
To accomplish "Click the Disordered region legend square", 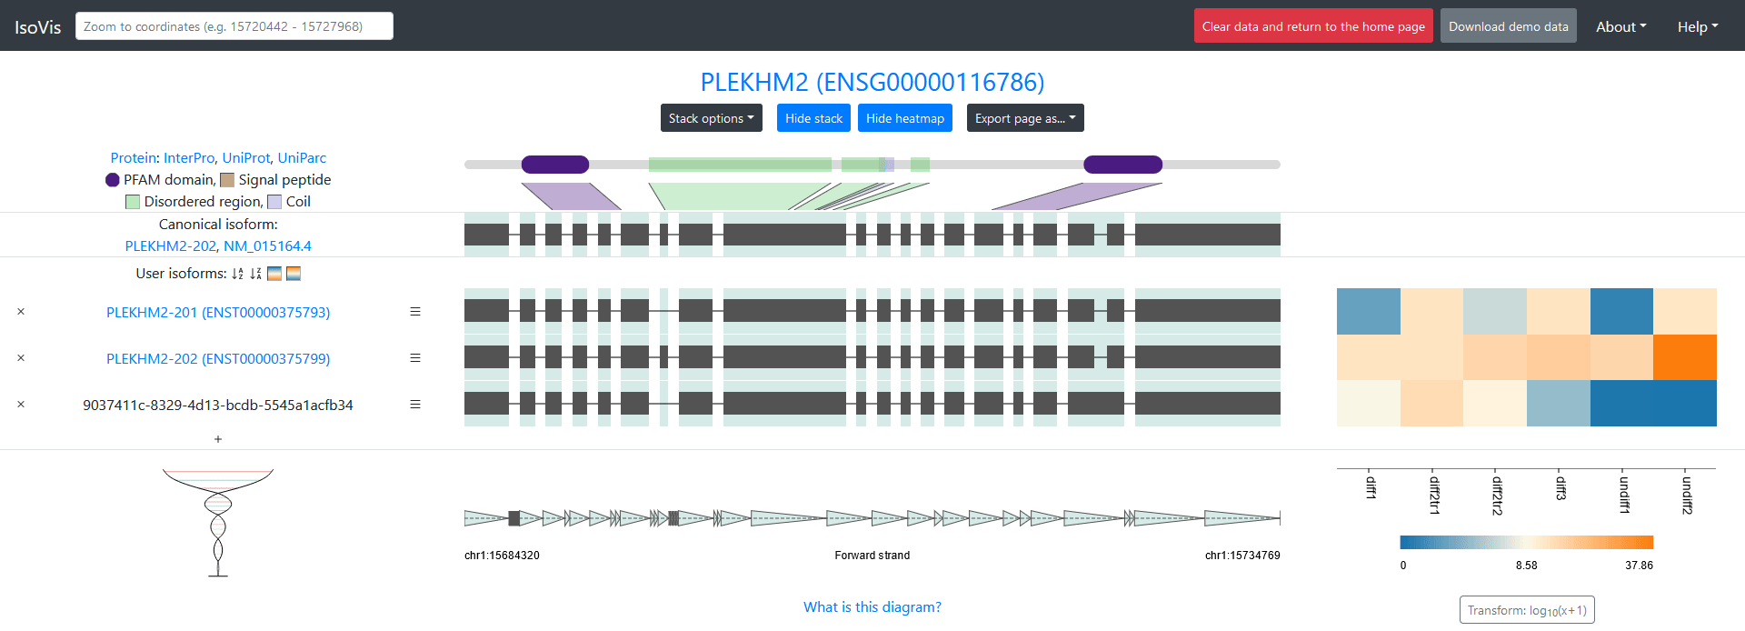I will coord(133,202).
